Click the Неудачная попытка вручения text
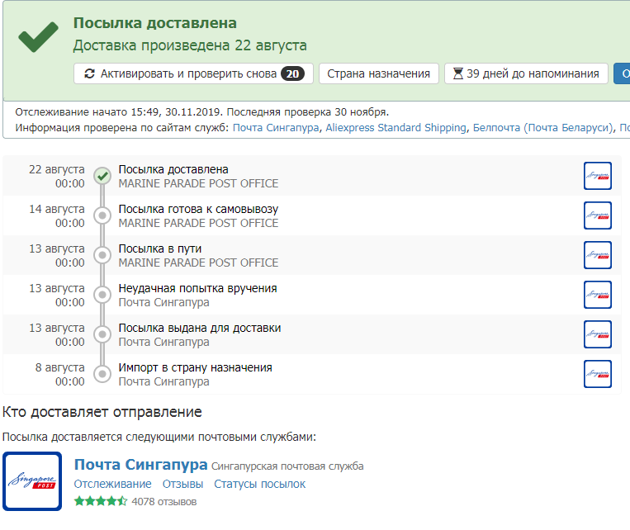630x530 pixels. point(197,288)
